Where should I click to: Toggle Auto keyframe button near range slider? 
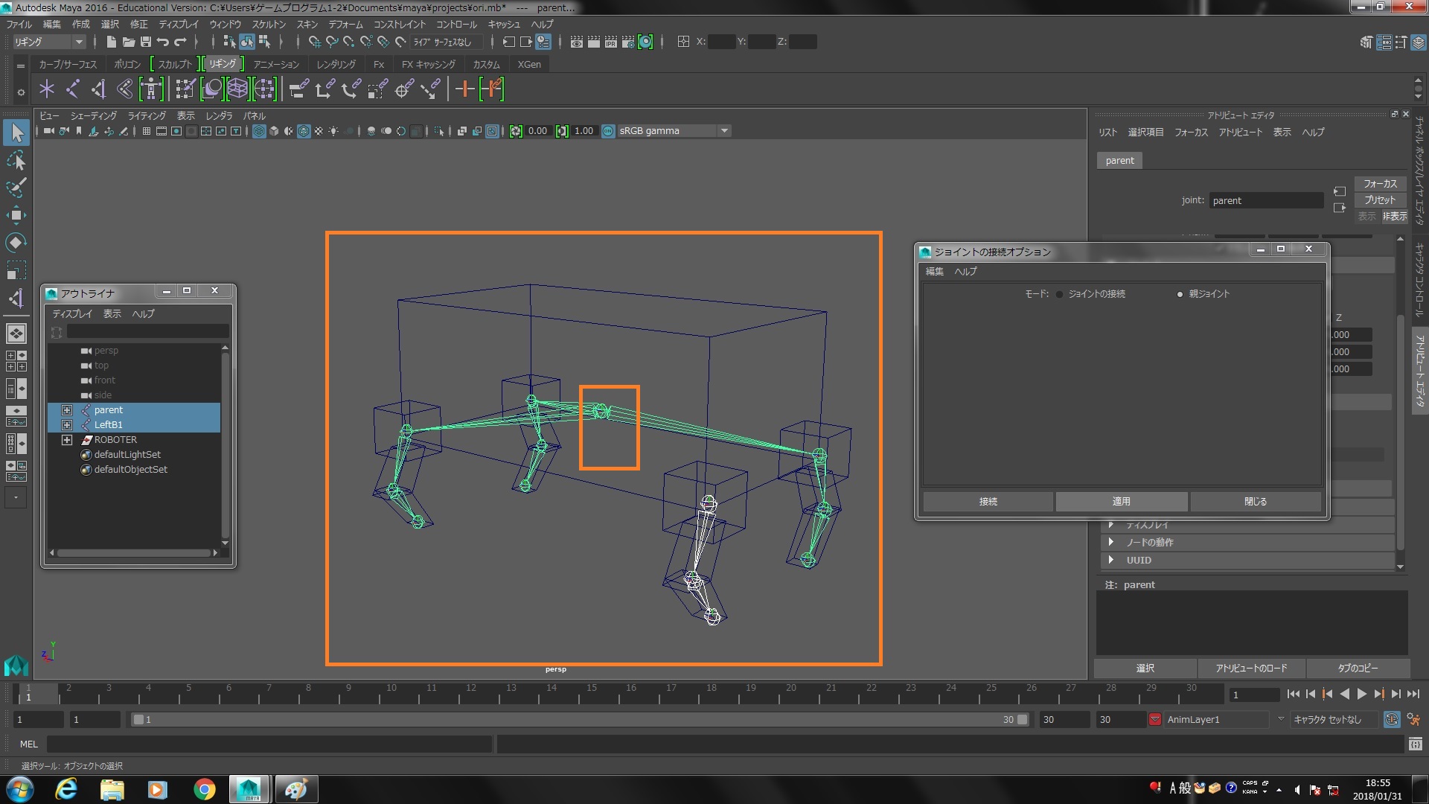click(x=1392, y=720)
